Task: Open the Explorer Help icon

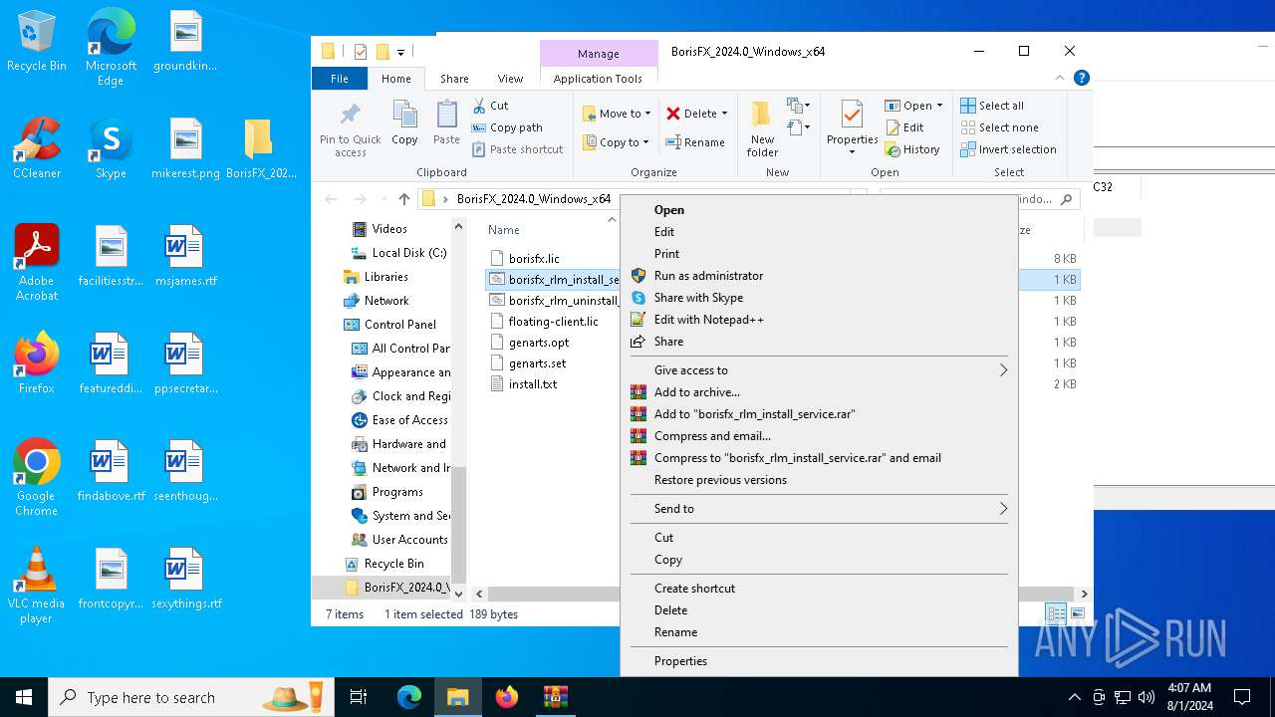Action: (1082, 78)
